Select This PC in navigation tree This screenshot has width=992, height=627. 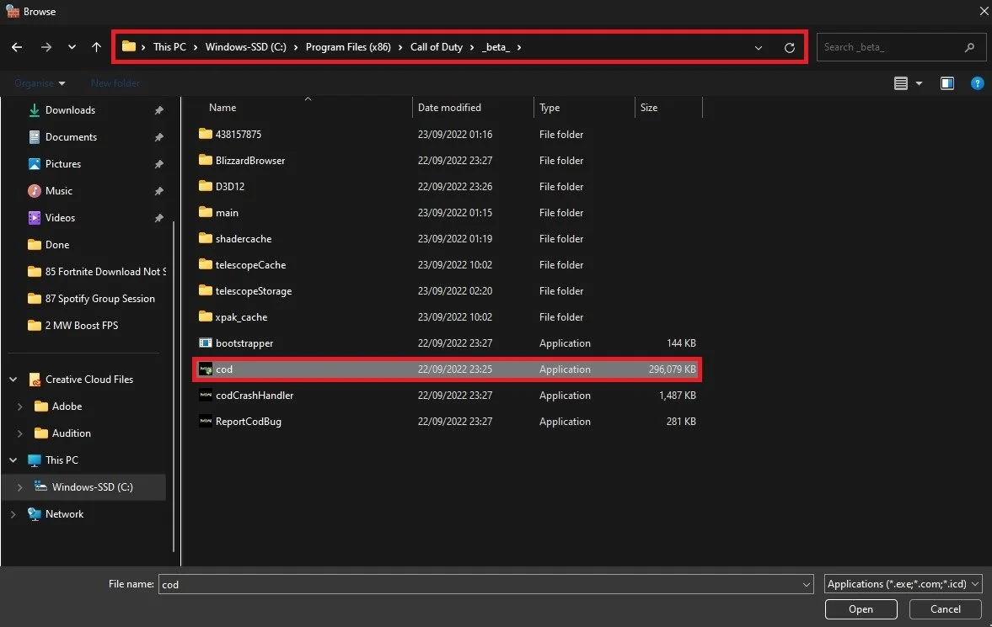click(62, 460)
